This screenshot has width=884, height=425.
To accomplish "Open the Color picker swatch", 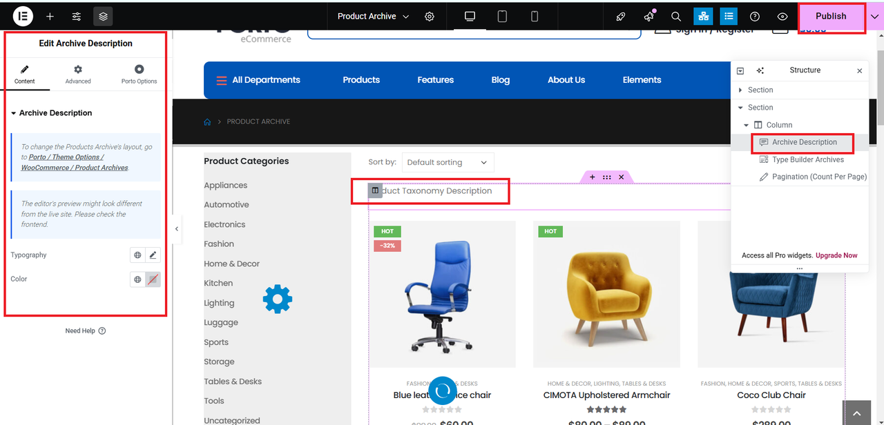I will (153, 279).
